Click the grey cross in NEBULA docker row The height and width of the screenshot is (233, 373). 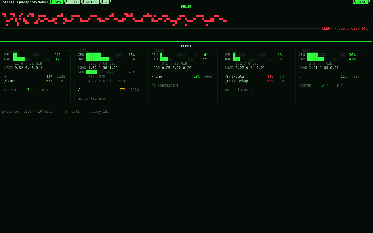47,90
